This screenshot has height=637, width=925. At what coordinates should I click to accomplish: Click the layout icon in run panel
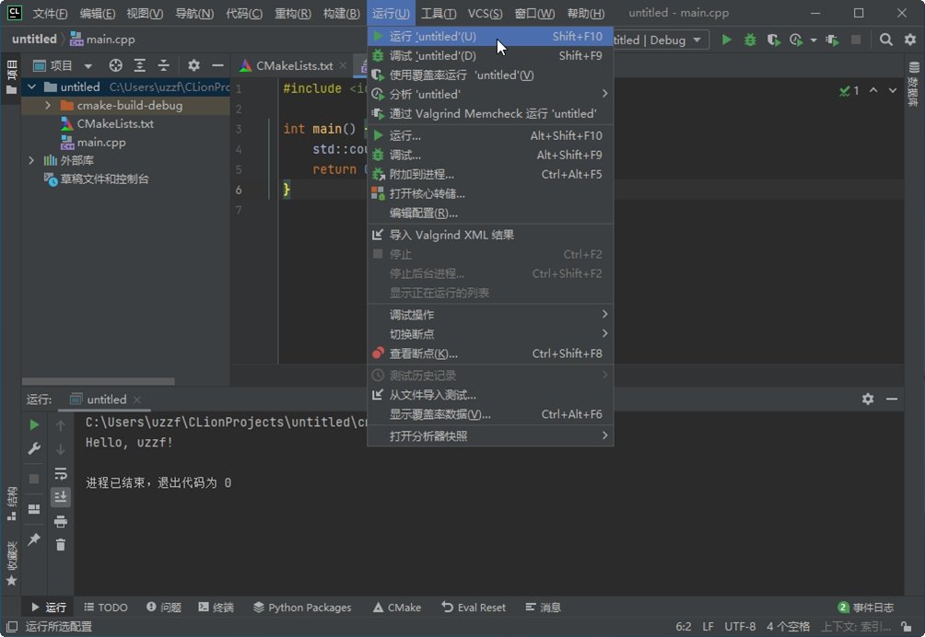point(34,509)
